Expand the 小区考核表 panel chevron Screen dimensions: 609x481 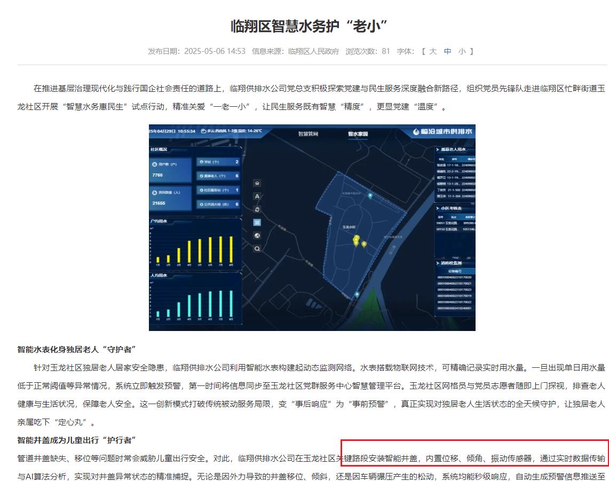[438, 208]
